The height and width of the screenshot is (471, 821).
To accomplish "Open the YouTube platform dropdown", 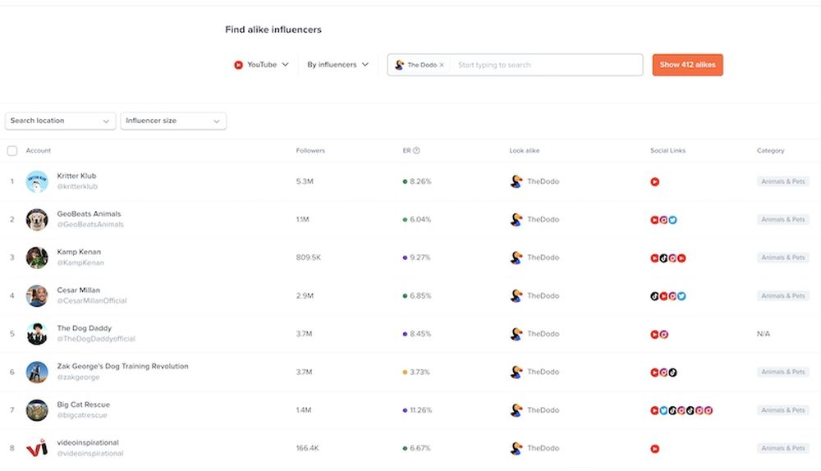I will pos(261,65).
